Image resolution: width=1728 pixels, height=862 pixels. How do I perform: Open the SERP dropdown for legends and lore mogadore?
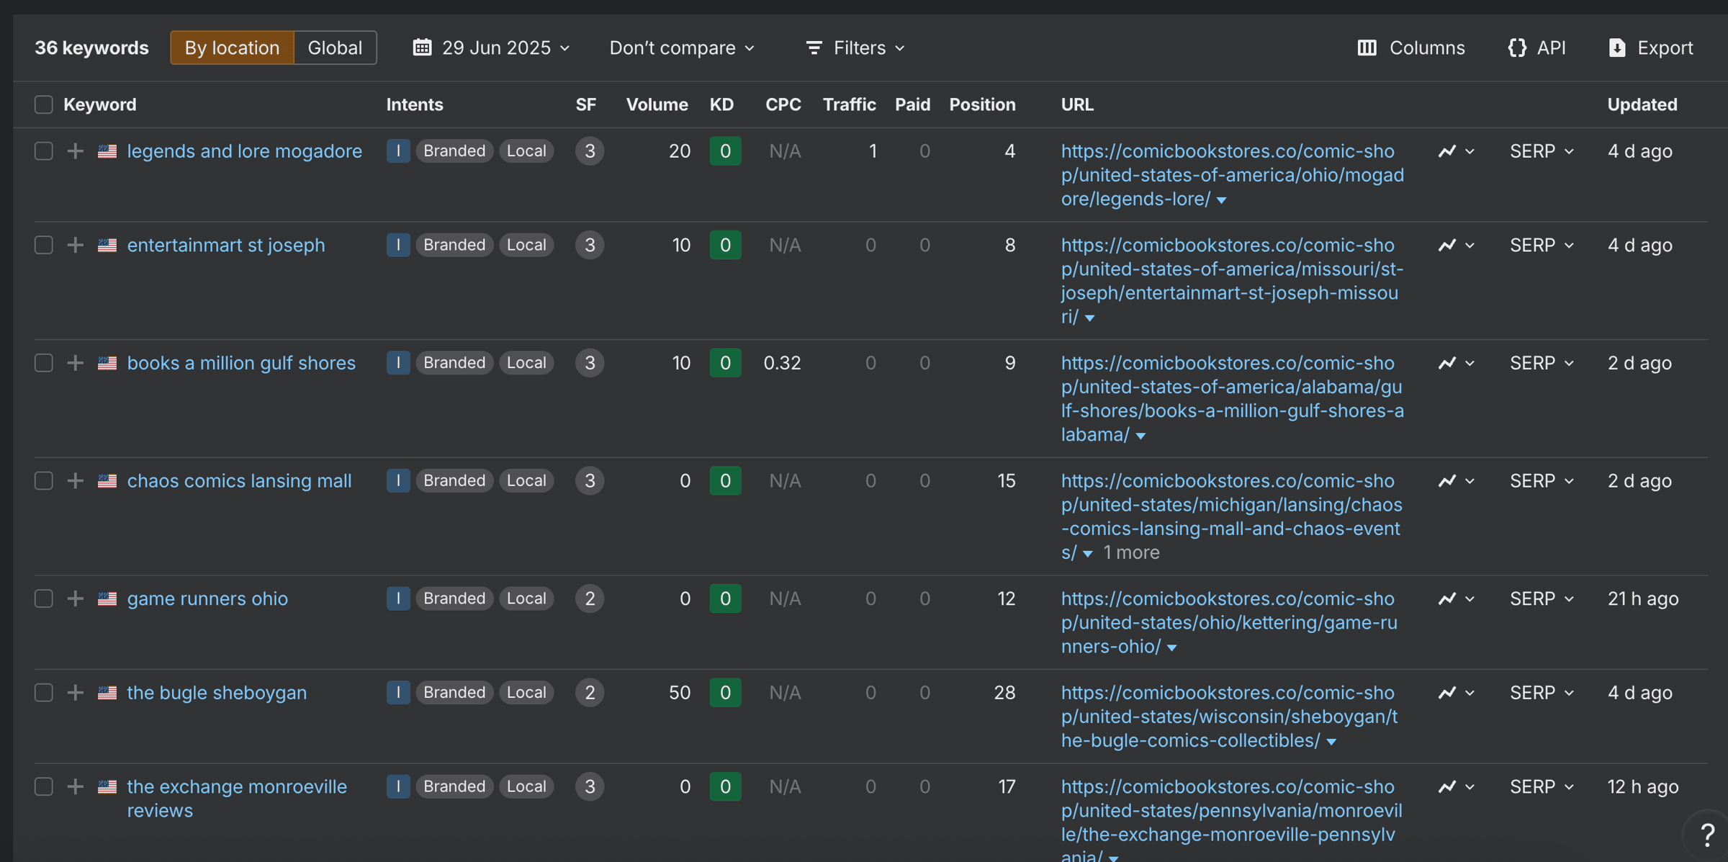pyautogui.click(x=1542, y=151)
